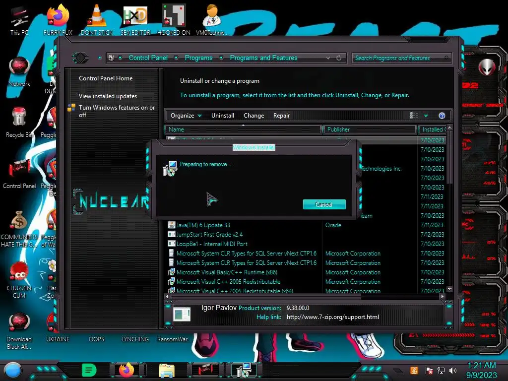This screenshot has width=508, height=381.
Task: Select Microsoft Visual Basic/C++ Runtime (x86) row
Action: [306, 272]
